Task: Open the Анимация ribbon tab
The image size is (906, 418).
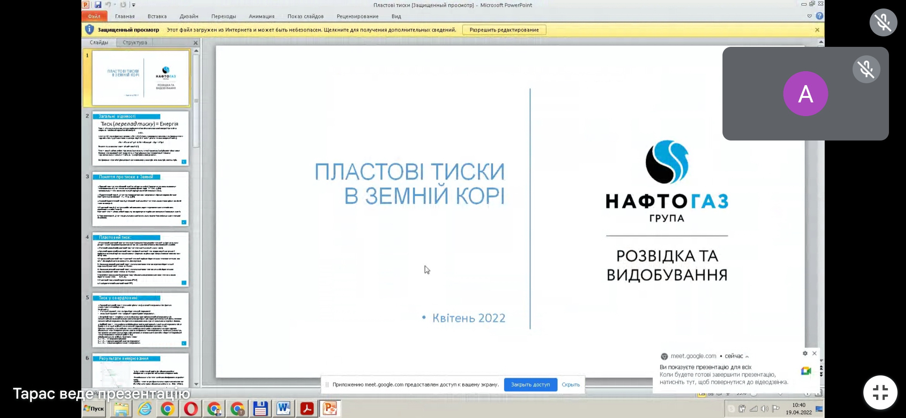Action: pos(261,16)
